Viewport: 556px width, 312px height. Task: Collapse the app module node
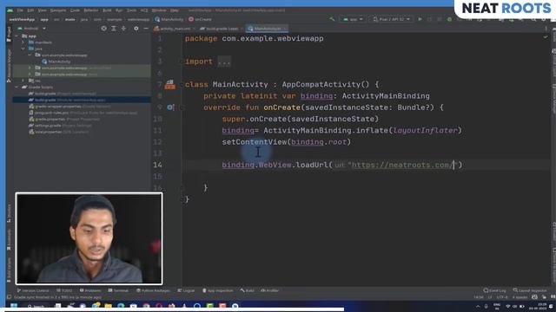point(17,36)
